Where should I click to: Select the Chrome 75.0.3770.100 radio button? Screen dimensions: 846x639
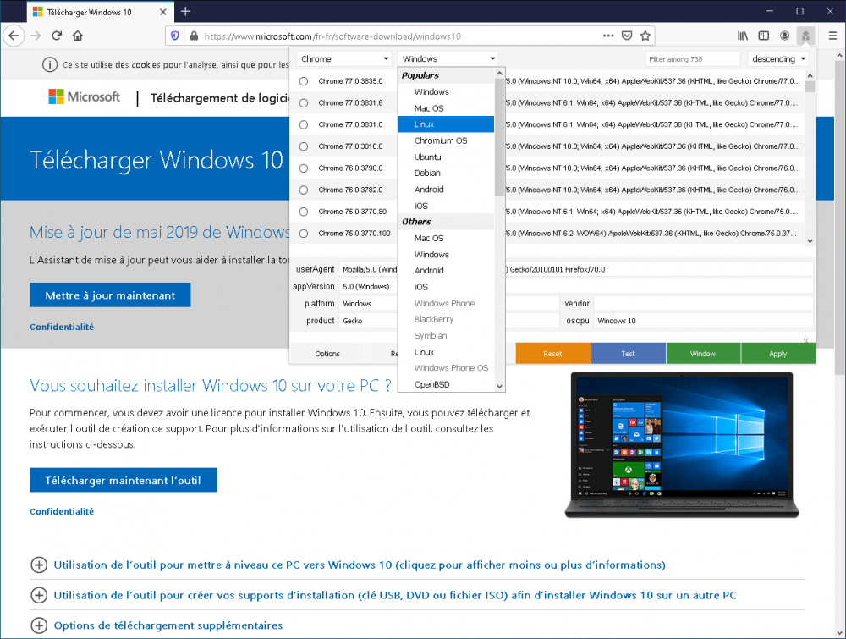tap(304, 234)
